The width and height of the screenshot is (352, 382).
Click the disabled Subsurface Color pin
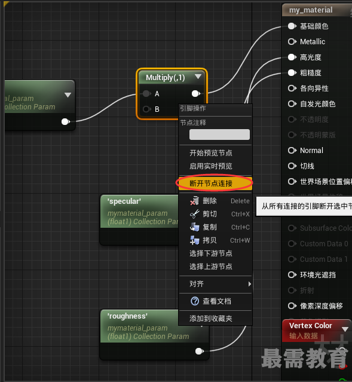click(292, 228)
